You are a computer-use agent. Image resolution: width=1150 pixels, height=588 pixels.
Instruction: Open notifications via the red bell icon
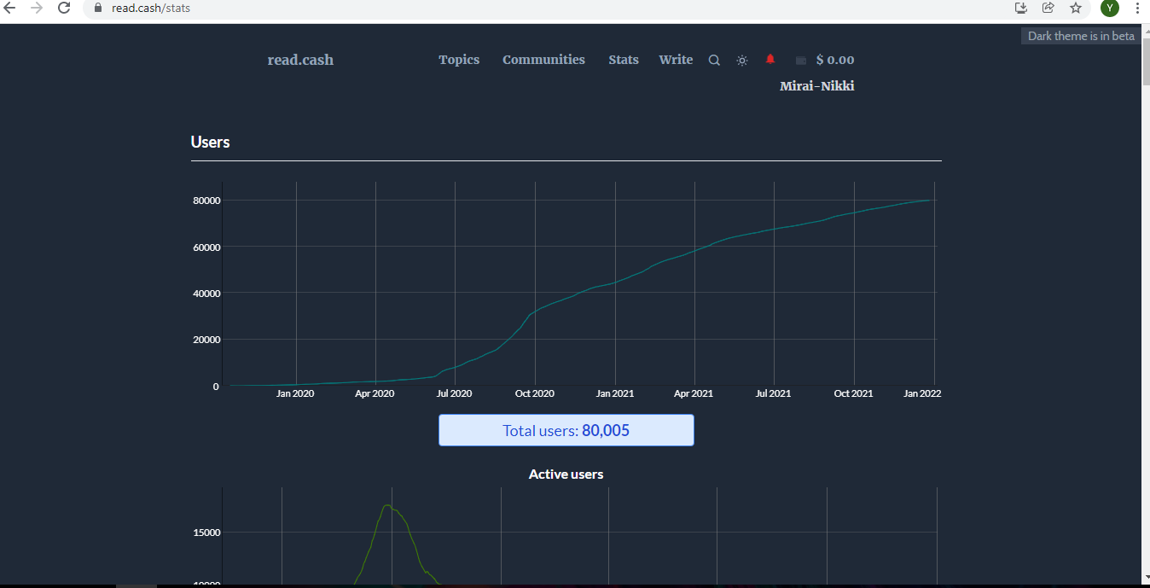pyautogui.click(x=770, y=59)
